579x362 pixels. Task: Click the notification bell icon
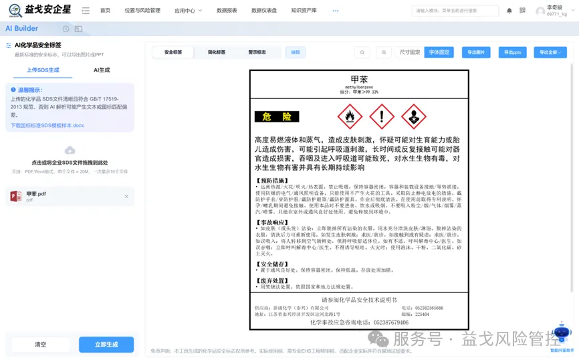tap(509, 11)
